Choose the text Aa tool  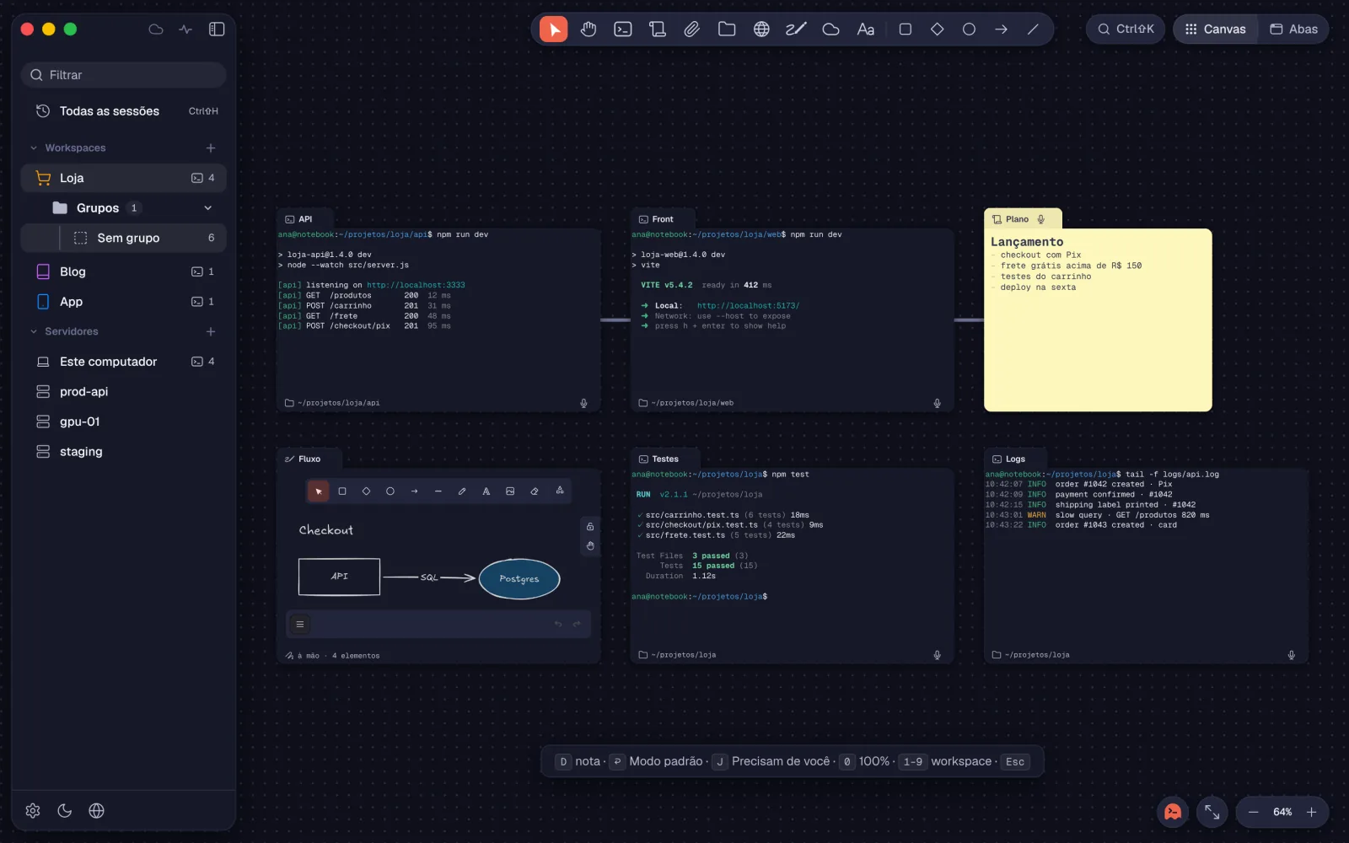pos(866,30)
